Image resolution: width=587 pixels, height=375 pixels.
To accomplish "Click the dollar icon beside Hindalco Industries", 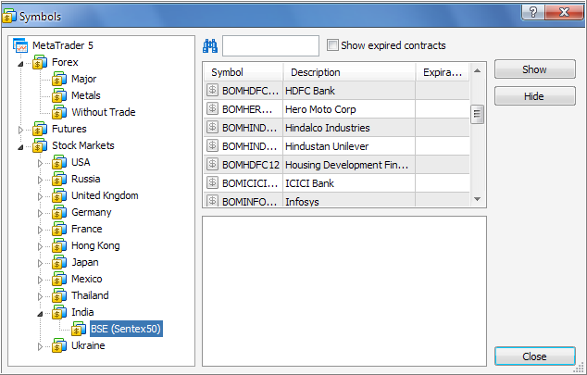I will point(212,127).
